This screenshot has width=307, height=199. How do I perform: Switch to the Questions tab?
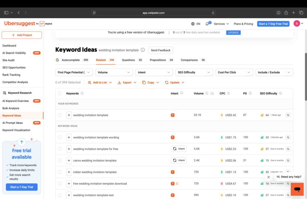(x=128, y=60)
